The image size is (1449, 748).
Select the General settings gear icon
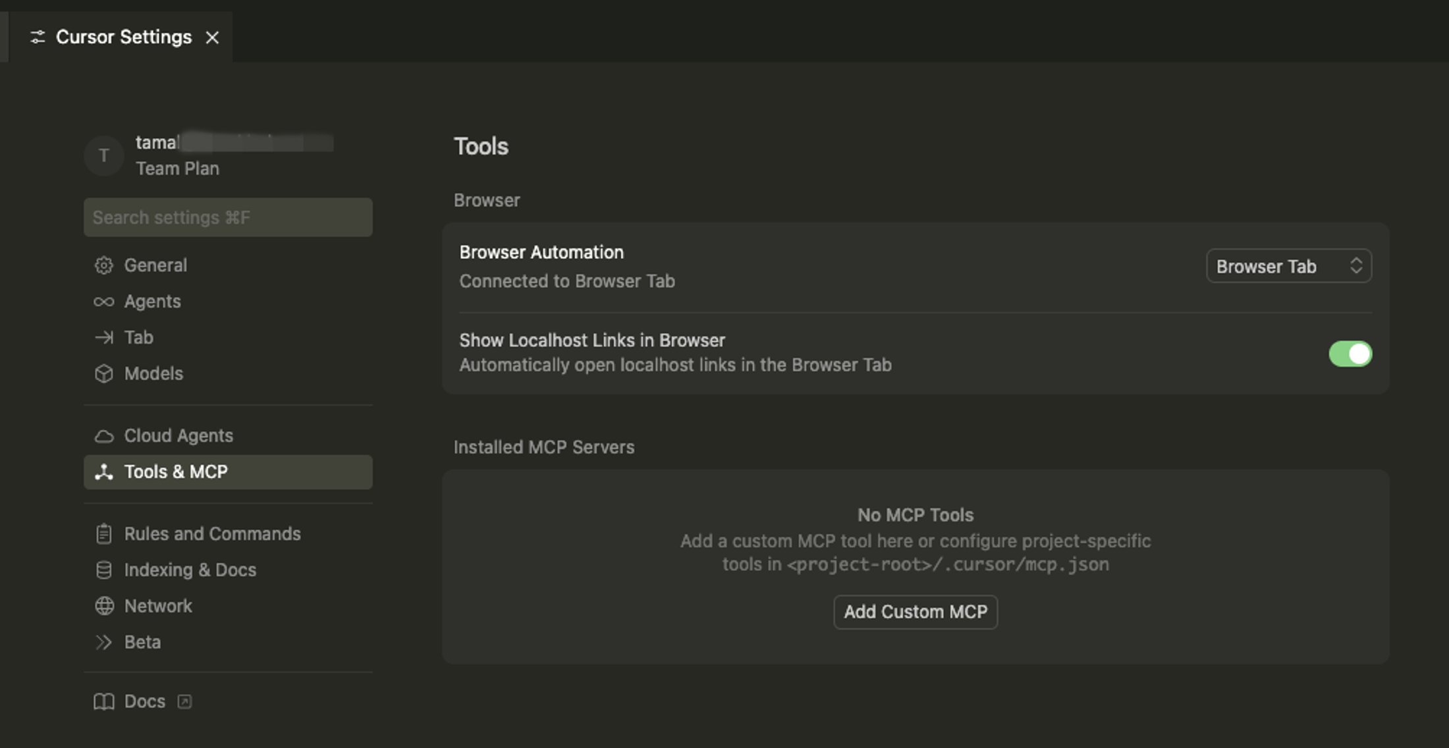pos(103,265)
